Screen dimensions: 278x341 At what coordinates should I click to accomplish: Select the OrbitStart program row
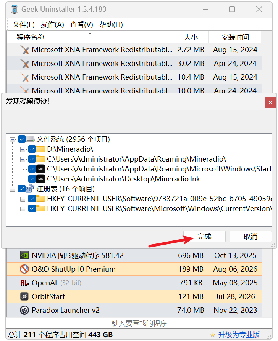pos(134,296)
